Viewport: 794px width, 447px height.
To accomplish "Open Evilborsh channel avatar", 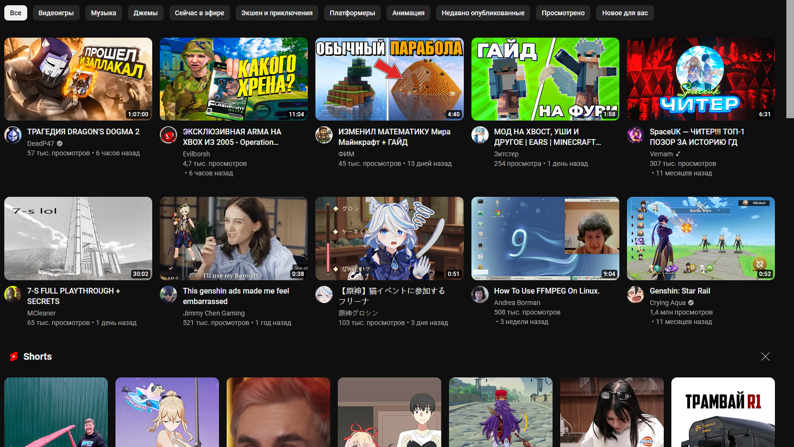I will pyautogui.click(x=168, y=135).
